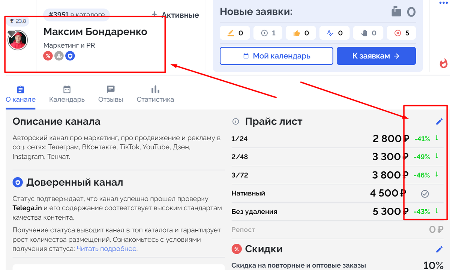The image size is (450, 270).
Task: Click the green down arrow in the 1/24 row
Action: click(436, 138)
